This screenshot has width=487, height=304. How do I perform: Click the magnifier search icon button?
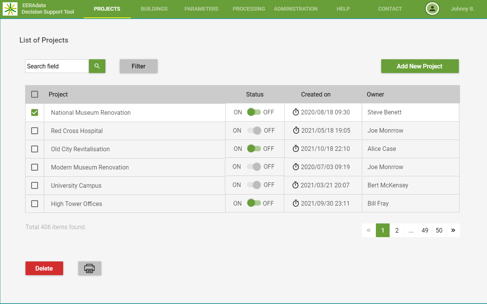[97, 66]
